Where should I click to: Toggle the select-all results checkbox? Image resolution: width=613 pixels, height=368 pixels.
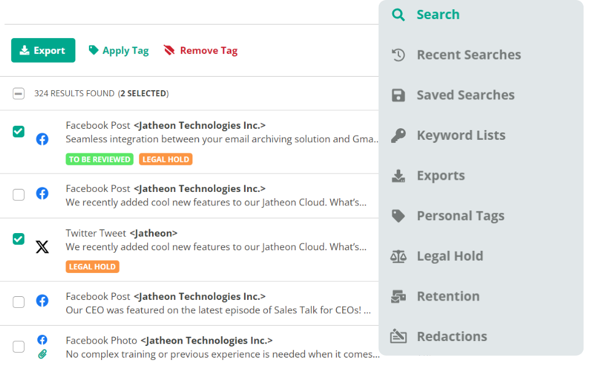18,93
